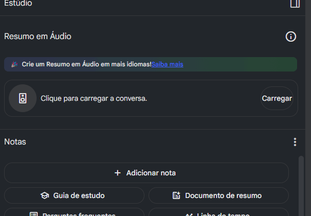Screen dimensions: 311x216
Task: Click the document icon on Documento de resumo
Action: click(176, 195)
